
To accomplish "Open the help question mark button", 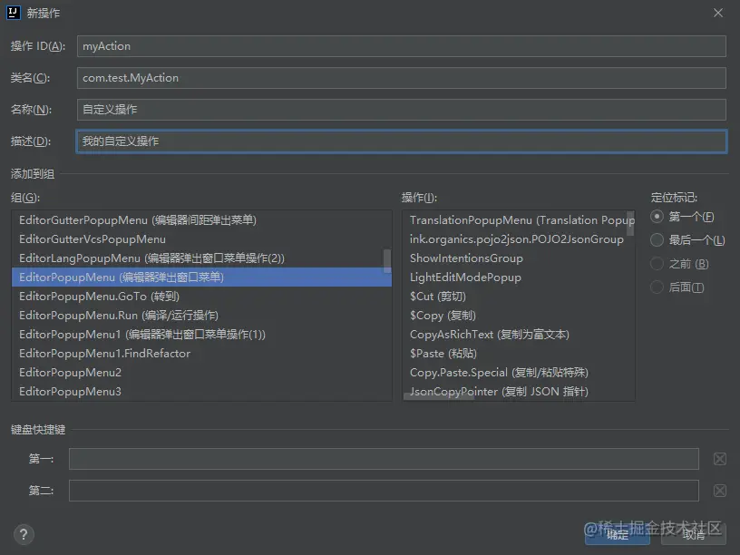I will (24, 534).
